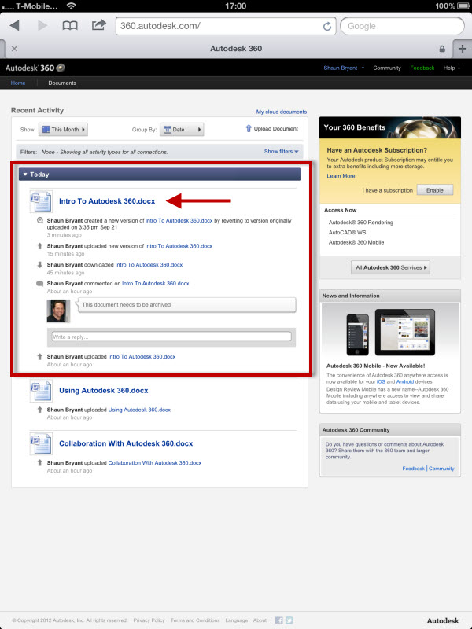Click the download arrow activity icon
This screenshot has width=472, height=629.
coord(39,265)
